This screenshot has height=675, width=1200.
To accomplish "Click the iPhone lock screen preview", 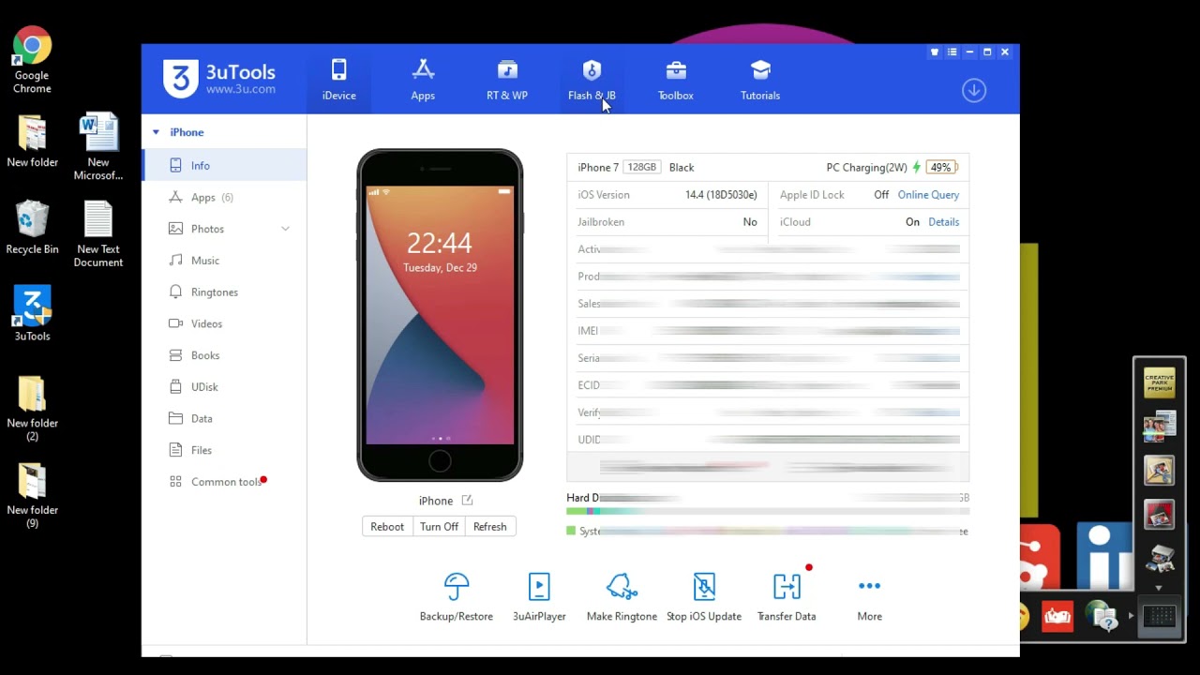I will (440, 314).
